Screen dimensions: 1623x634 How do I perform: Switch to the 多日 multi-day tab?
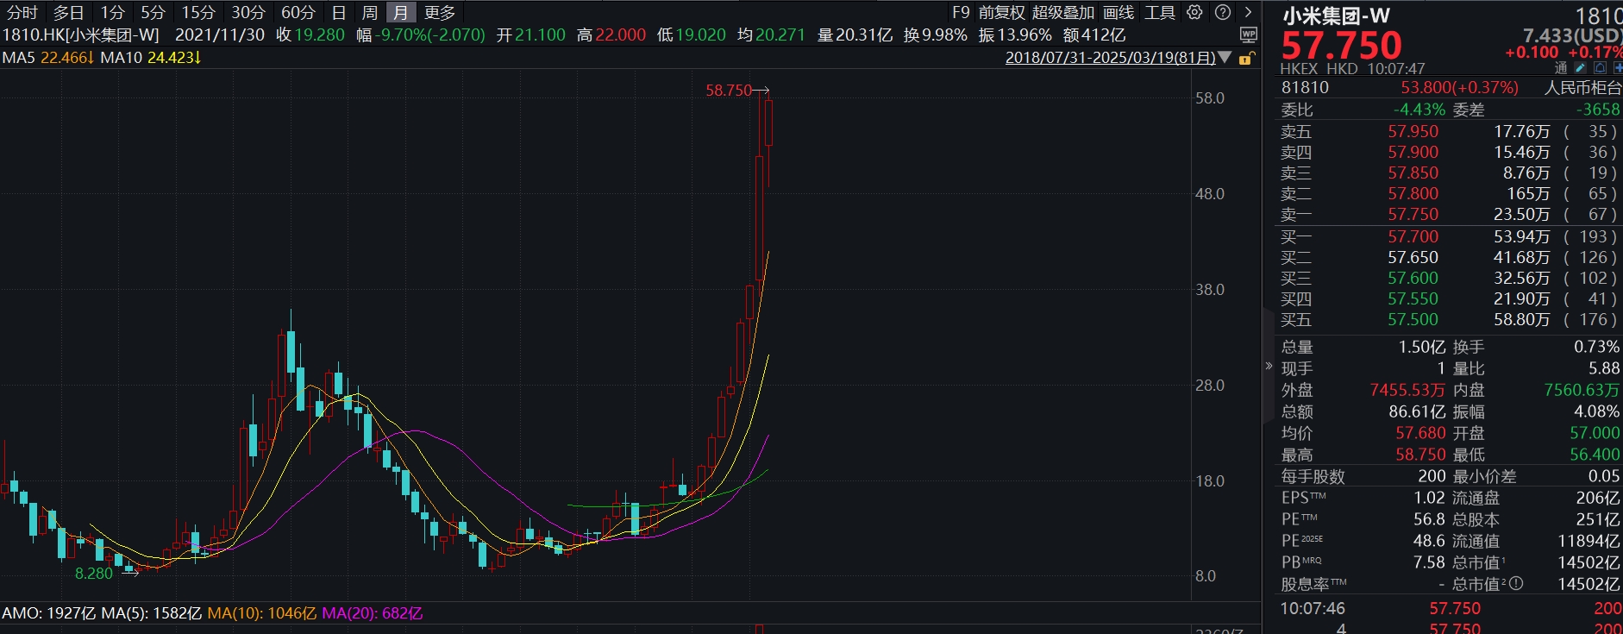pos(69,12)
